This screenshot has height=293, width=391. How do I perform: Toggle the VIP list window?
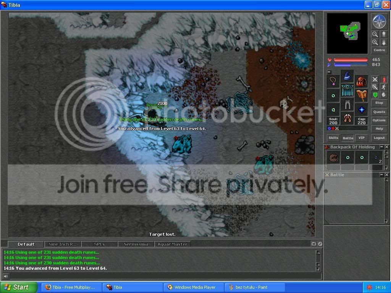(361, 138)
